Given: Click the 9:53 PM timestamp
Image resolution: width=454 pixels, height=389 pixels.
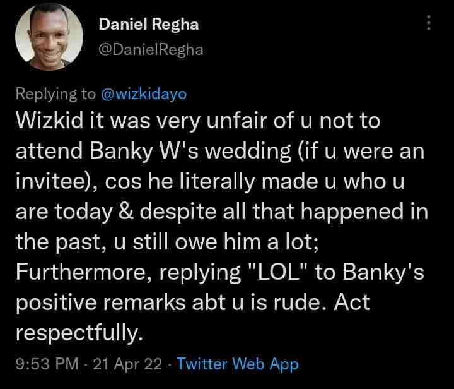Looking at the screenshot, I should pyautogui.click(x=47, y=364).
